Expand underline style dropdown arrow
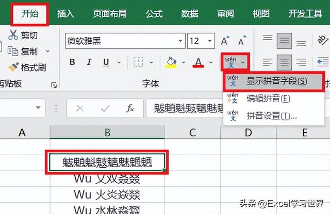 point(119,62)
